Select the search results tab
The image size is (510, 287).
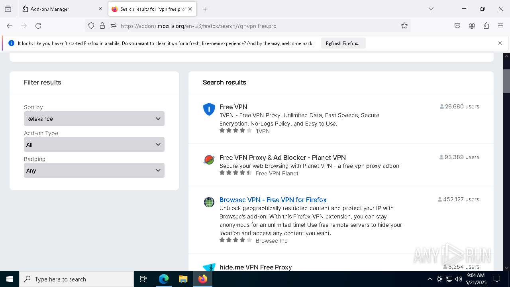[x=152, y=9]
